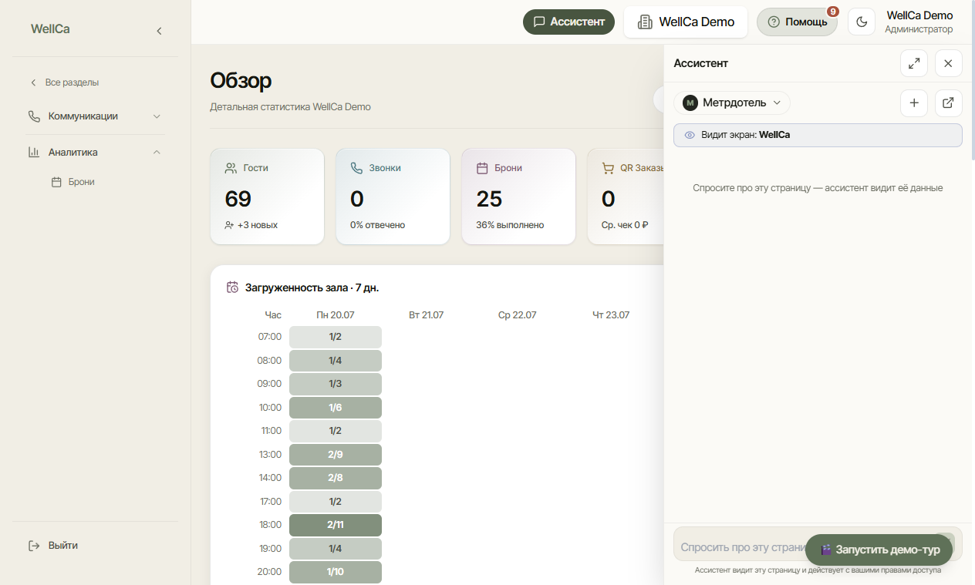
Task: Click the Гости card showing 69
Action: (268, 197)
